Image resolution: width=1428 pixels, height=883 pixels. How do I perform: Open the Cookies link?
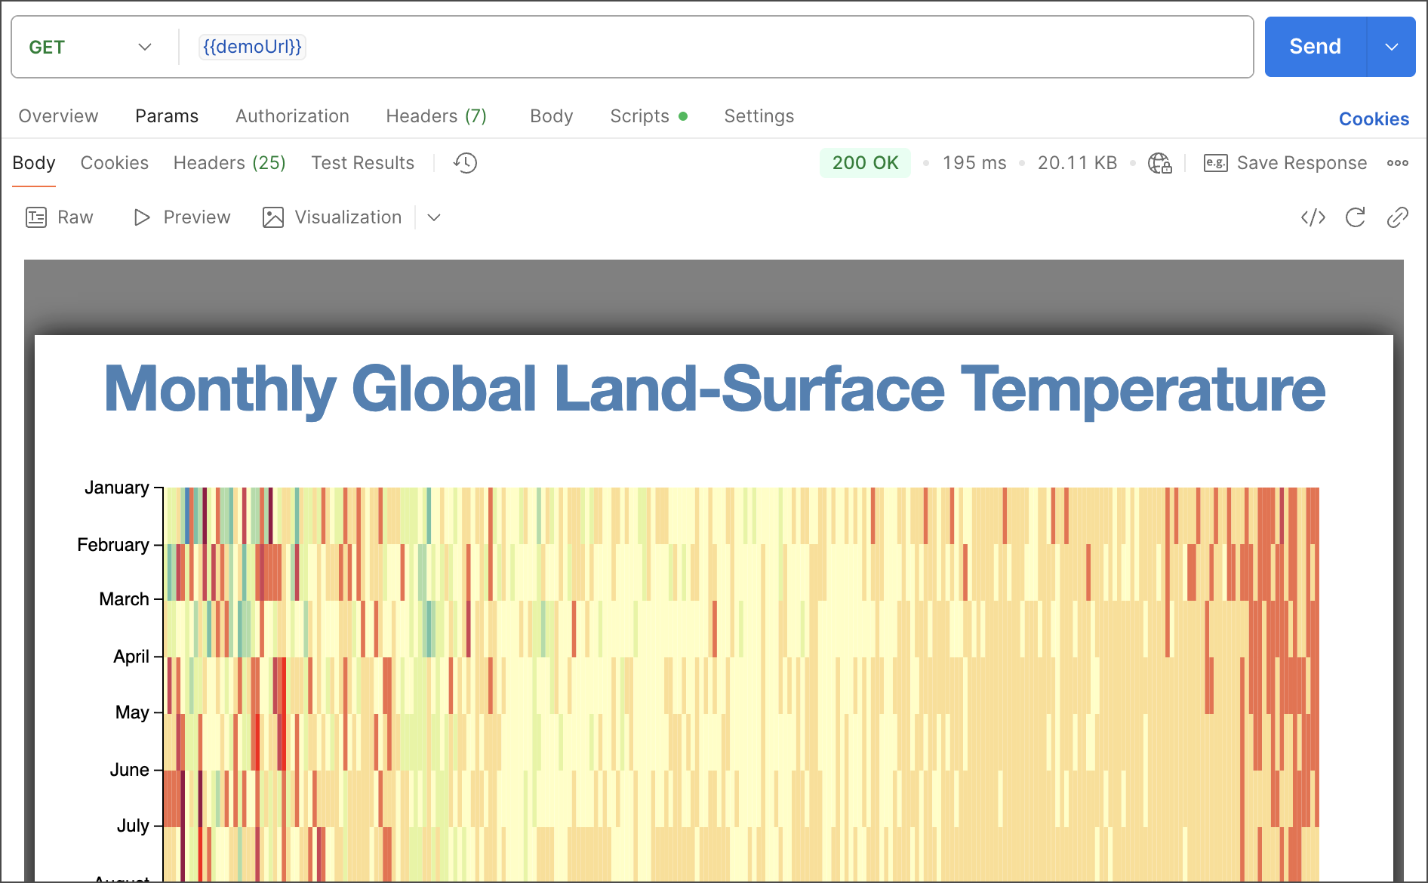pos(1373,119)
